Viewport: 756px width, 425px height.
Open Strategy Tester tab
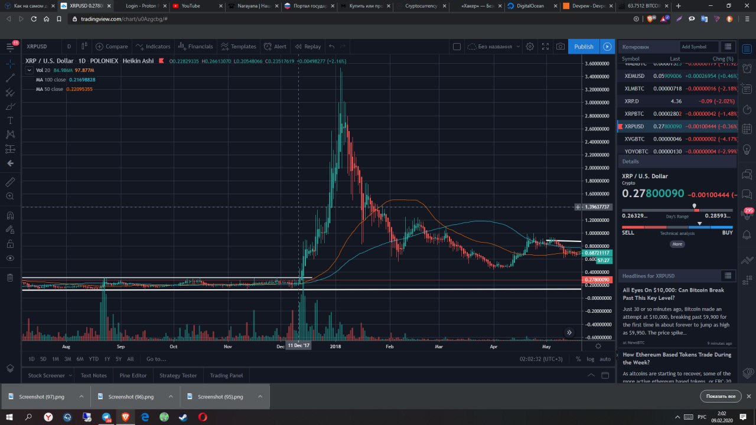point(178,375)
